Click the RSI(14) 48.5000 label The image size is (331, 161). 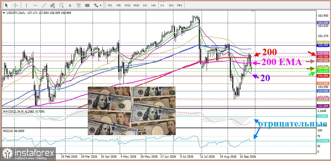click(14, 131)
